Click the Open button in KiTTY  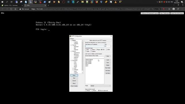tap(74, 75)
